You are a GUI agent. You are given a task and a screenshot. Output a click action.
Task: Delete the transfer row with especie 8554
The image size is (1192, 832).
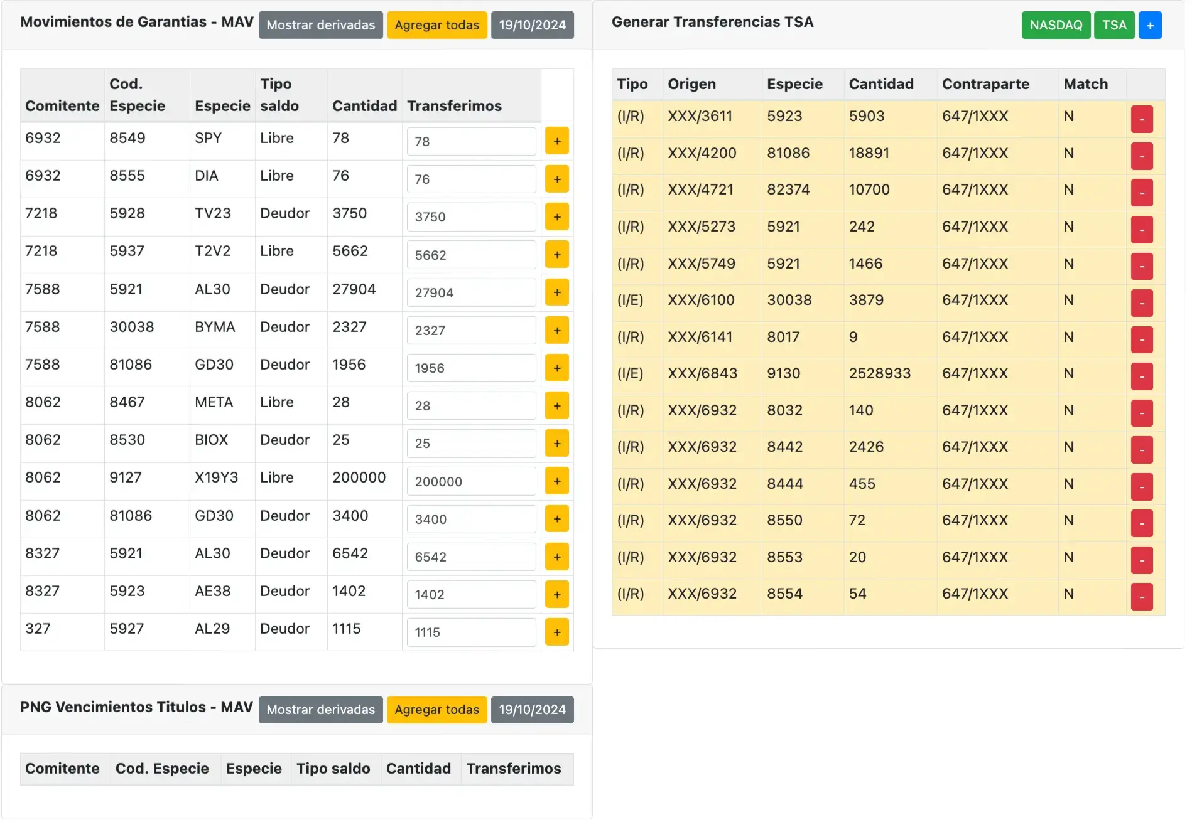(x=1141, y=597)
